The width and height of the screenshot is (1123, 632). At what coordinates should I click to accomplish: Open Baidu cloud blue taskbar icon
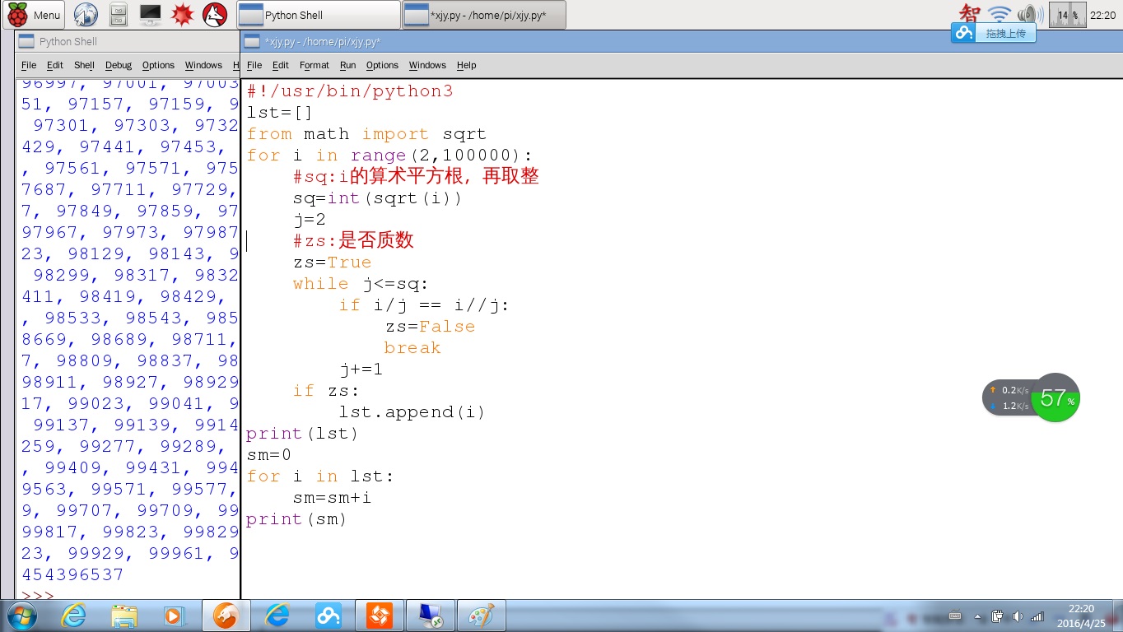coord(329,616)
